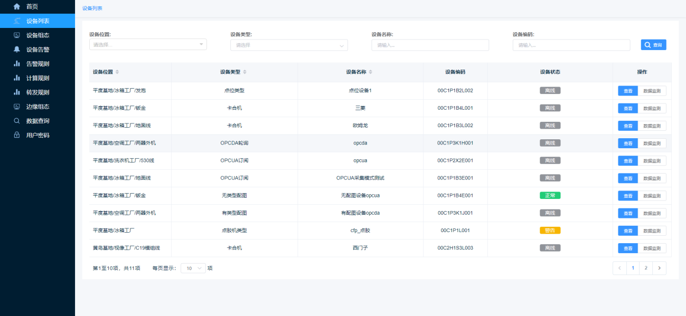The height and width of the screenshot is (316, 686).
Task: Click the 告警规则 bar chart icon
Action: coord(17,64)
